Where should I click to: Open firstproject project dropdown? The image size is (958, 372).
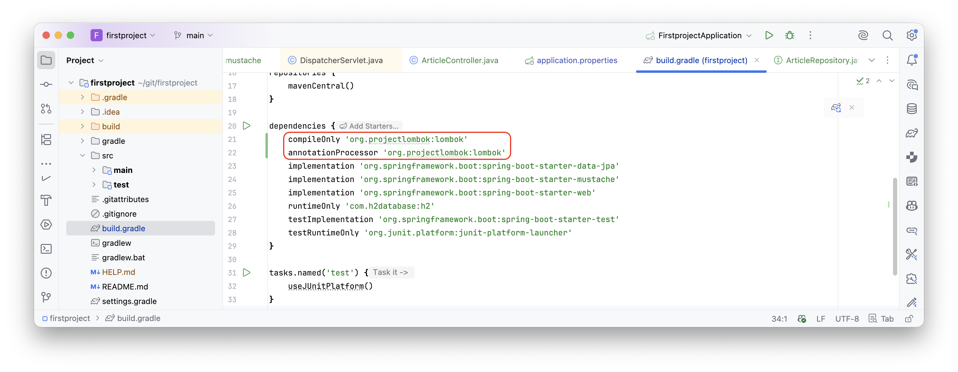[123, 35]
